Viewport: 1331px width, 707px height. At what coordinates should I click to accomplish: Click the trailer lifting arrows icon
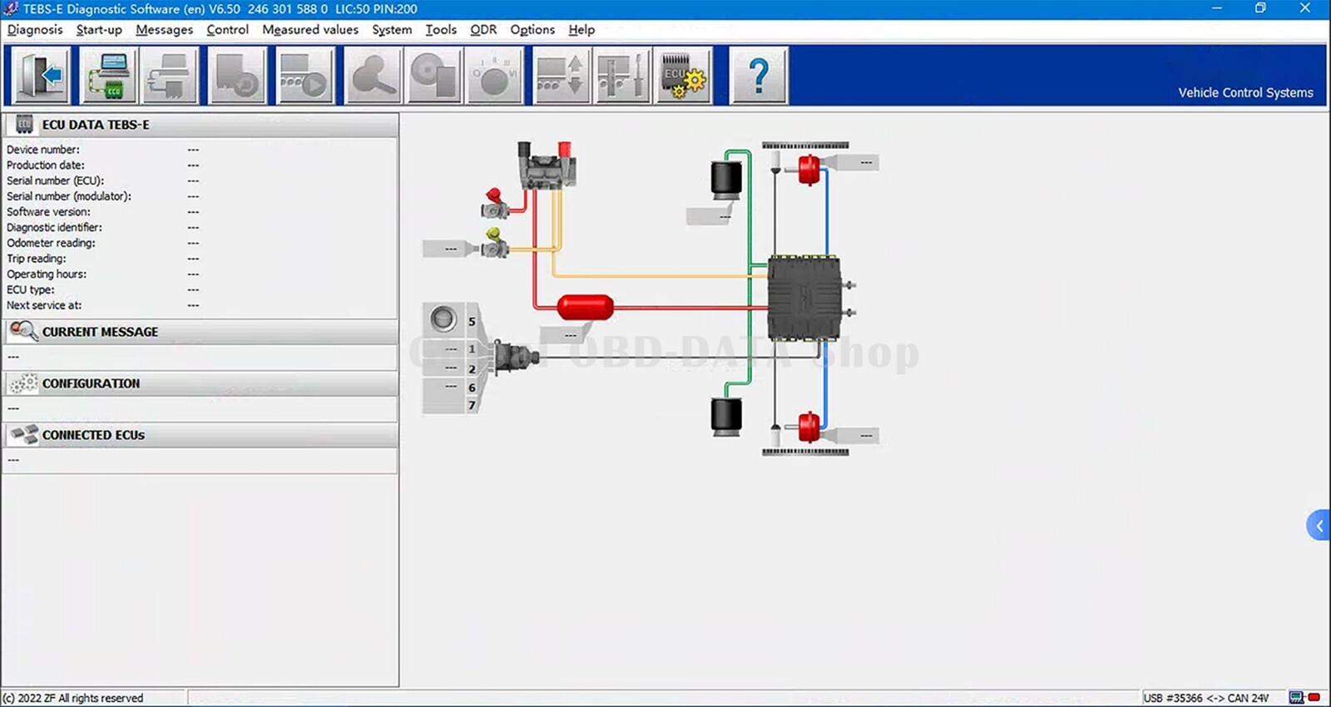[561, 76]
